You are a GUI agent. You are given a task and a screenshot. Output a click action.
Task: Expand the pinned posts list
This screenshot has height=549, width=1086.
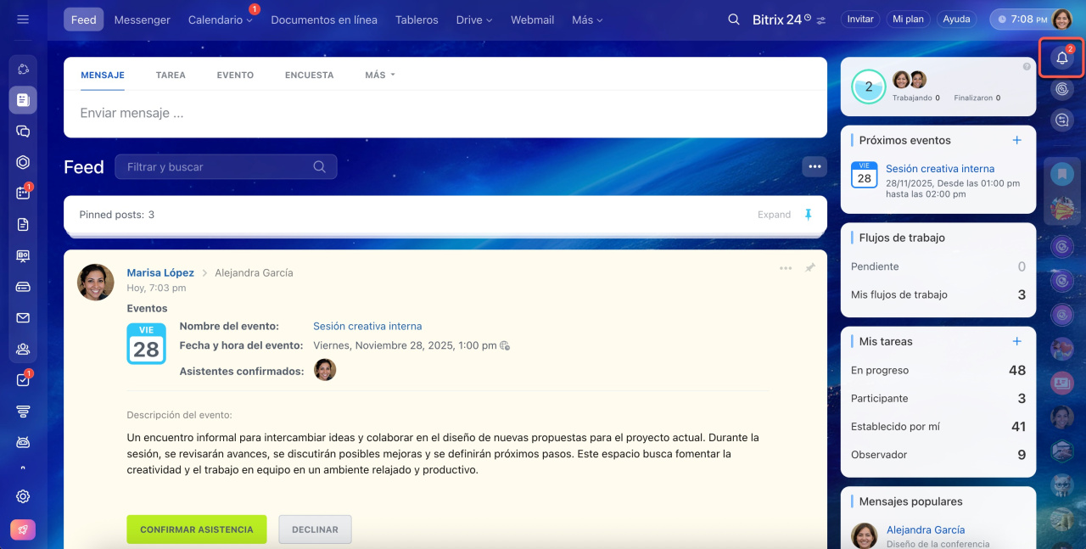point(774,215)
